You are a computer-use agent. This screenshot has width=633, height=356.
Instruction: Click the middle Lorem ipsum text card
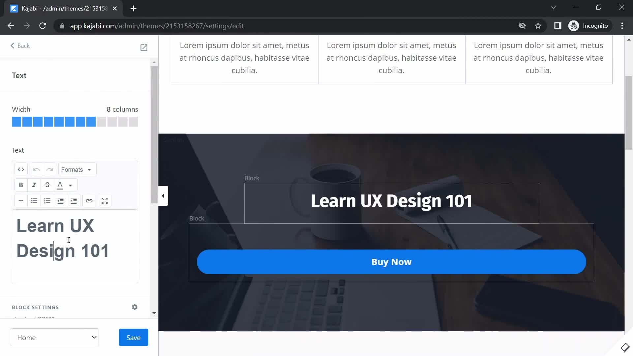tap(391, 58)
